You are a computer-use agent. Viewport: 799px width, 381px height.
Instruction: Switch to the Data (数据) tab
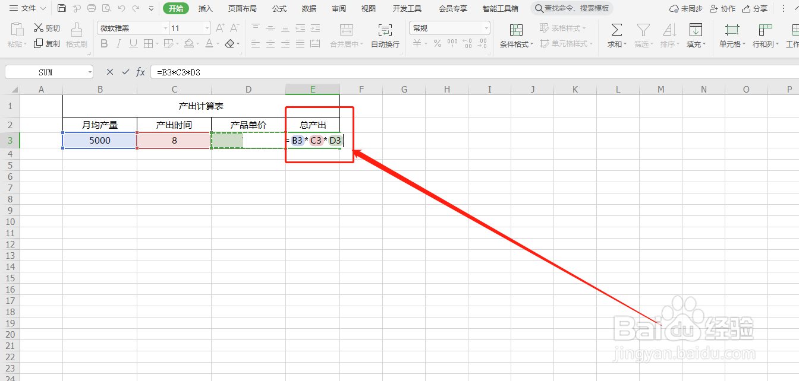pyautogui.click(x=309, y=8)
